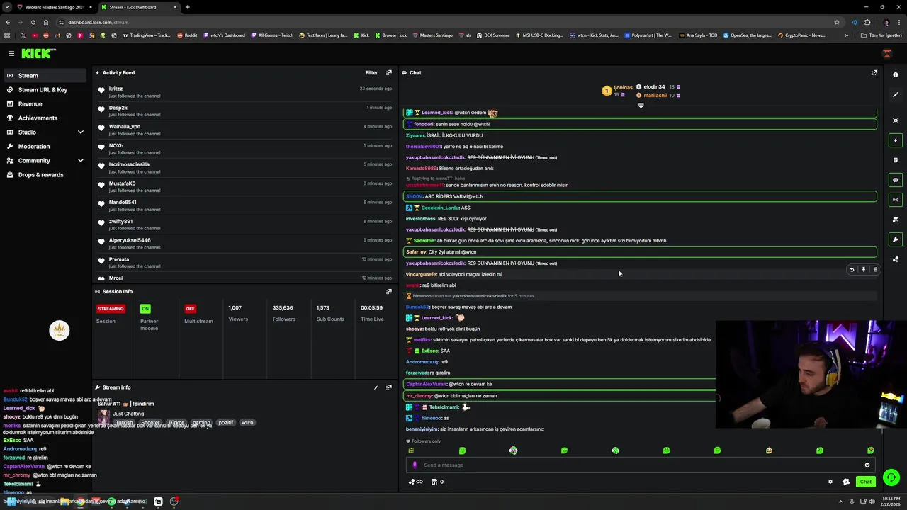Image resolution: width=907 pixels, height=510 pixels.
Task: Click the channel points infinity icon
Action: click(416, 482)
